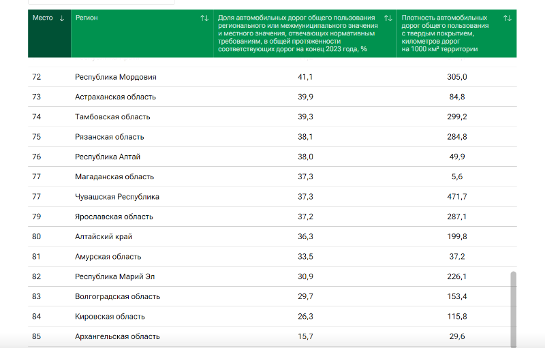
Task: Click the Регион column header text
Action: tap(87, 18)
